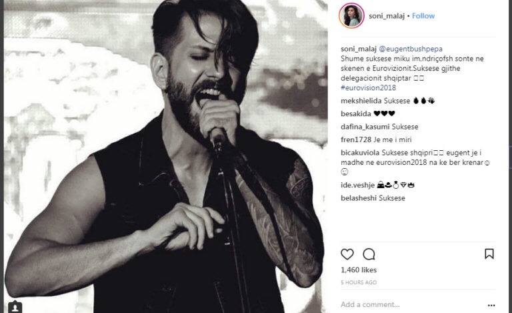Image resolution: width=512 pixels, height=313 pixels.
Task: Open @eugentbushpepa mention link
Action: tap(411, 49)
